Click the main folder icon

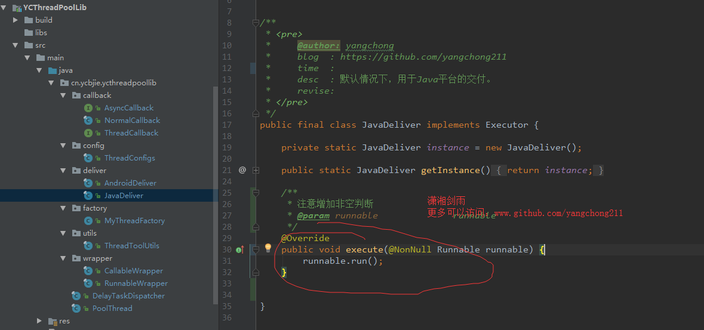(41, 58)
